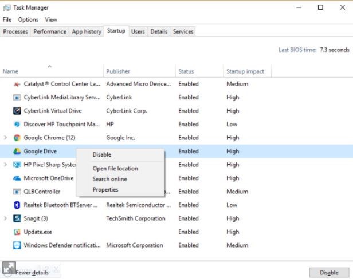Switch to the Users tab
This screenshot has height=279, width=353.
(138, 31)
